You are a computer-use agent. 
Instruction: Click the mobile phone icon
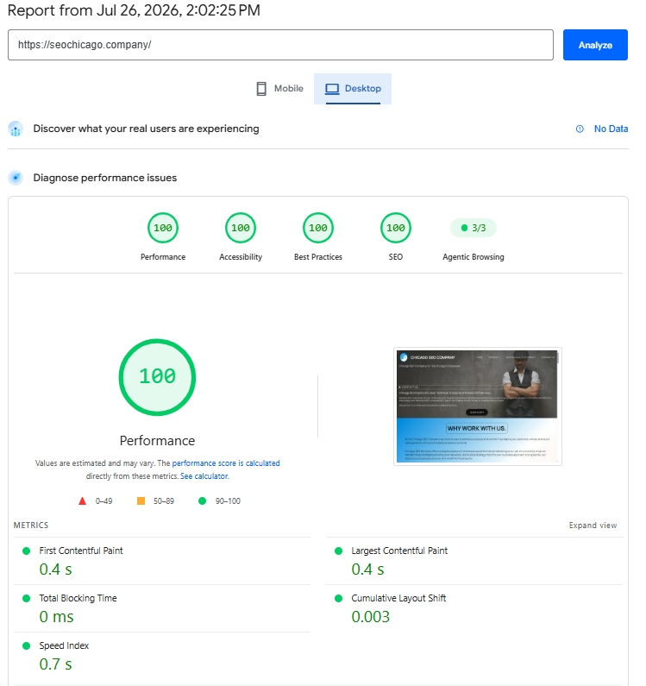(261, 89)
